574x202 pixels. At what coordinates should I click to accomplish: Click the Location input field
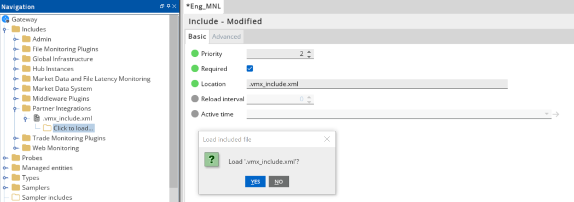(x=377, y=84)
